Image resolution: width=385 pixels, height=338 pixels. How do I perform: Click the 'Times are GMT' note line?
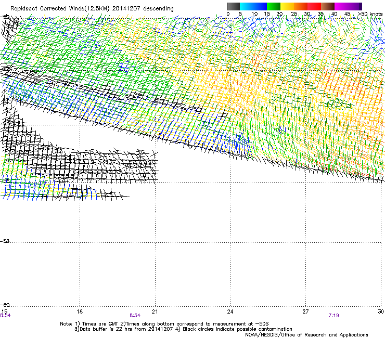click(x=164, y=324)
